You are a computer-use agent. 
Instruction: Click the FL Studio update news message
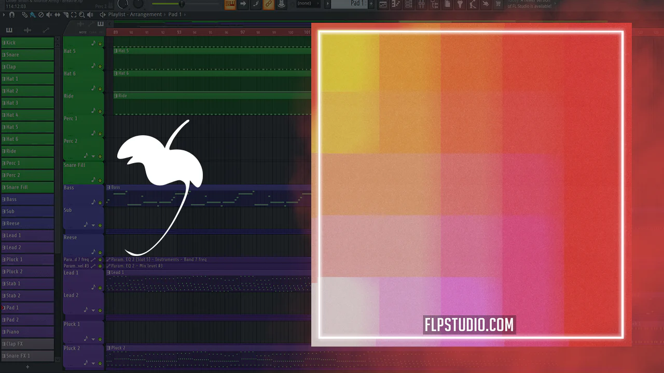coord(530,4)
